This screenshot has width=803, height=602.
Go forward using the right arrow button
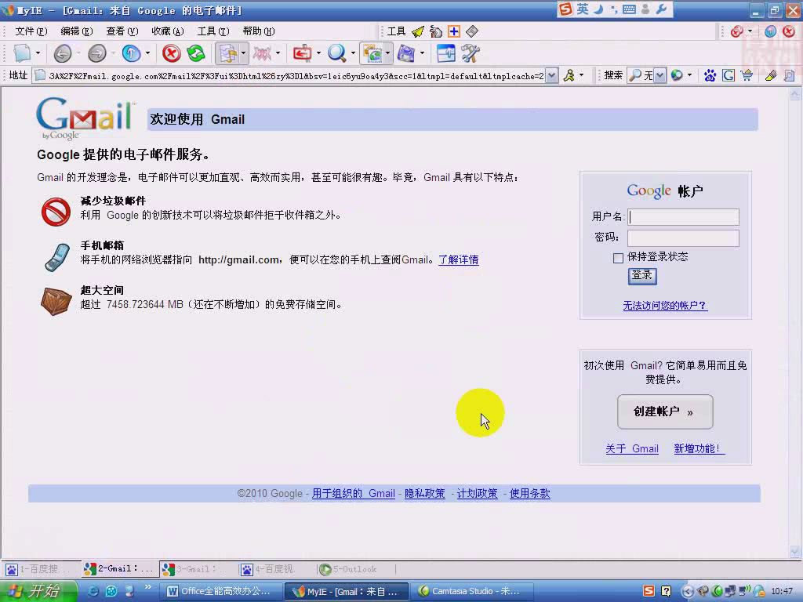pyautogui.click(x=96, y=53)
